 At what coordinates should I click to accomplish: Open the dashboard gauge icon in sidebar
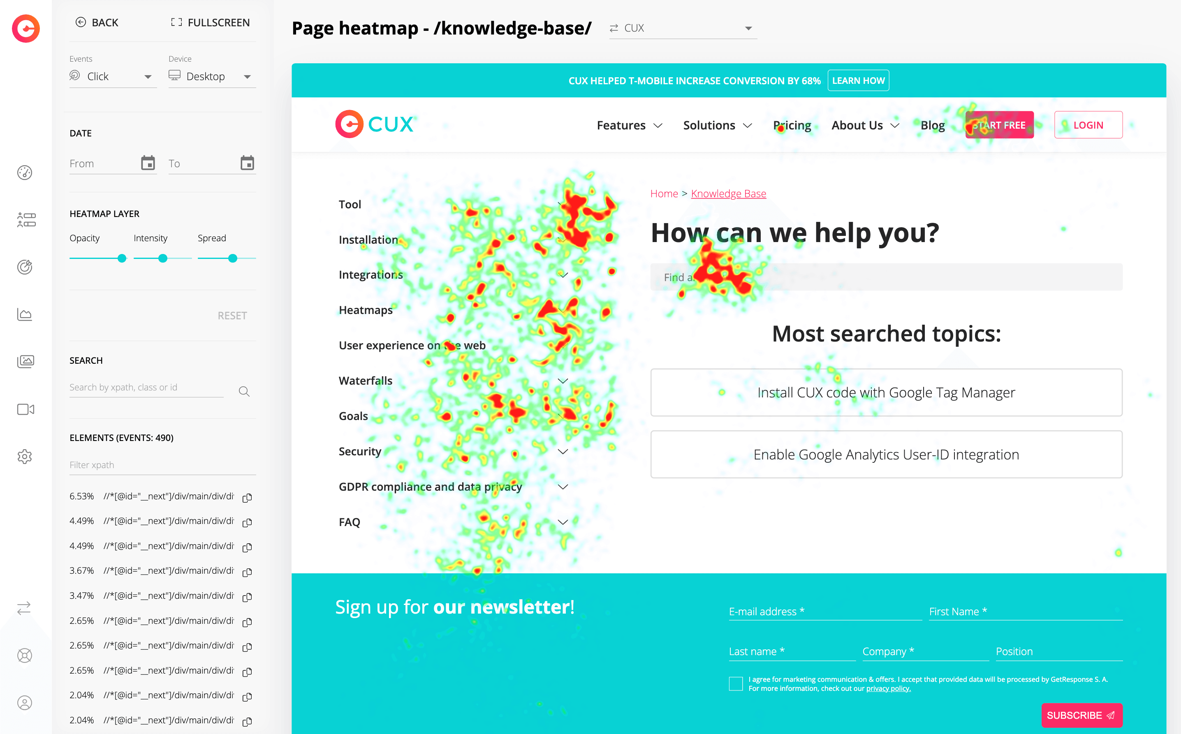[x=25, y=173]
